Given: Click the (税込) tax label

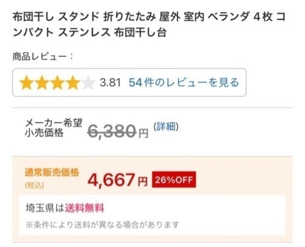Looking at the screenshot, I should click(35, 186).
